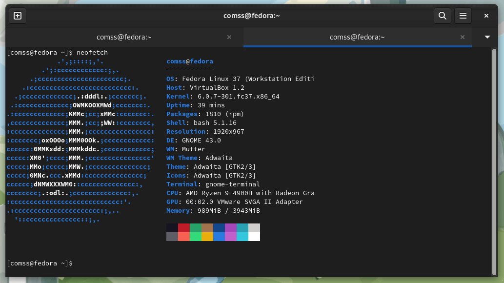This screenshot has width=504, height=283.
Task: Click the 'comss@fedora' neofetch header
Action: (x=190, y=61)
